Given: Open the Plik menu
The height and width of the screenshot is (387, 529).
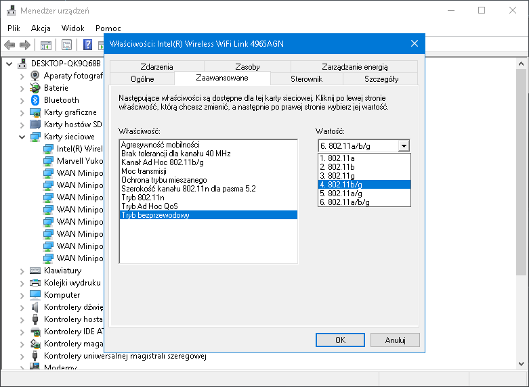Looking at the screenshot, I should click(x=14, y=28).
